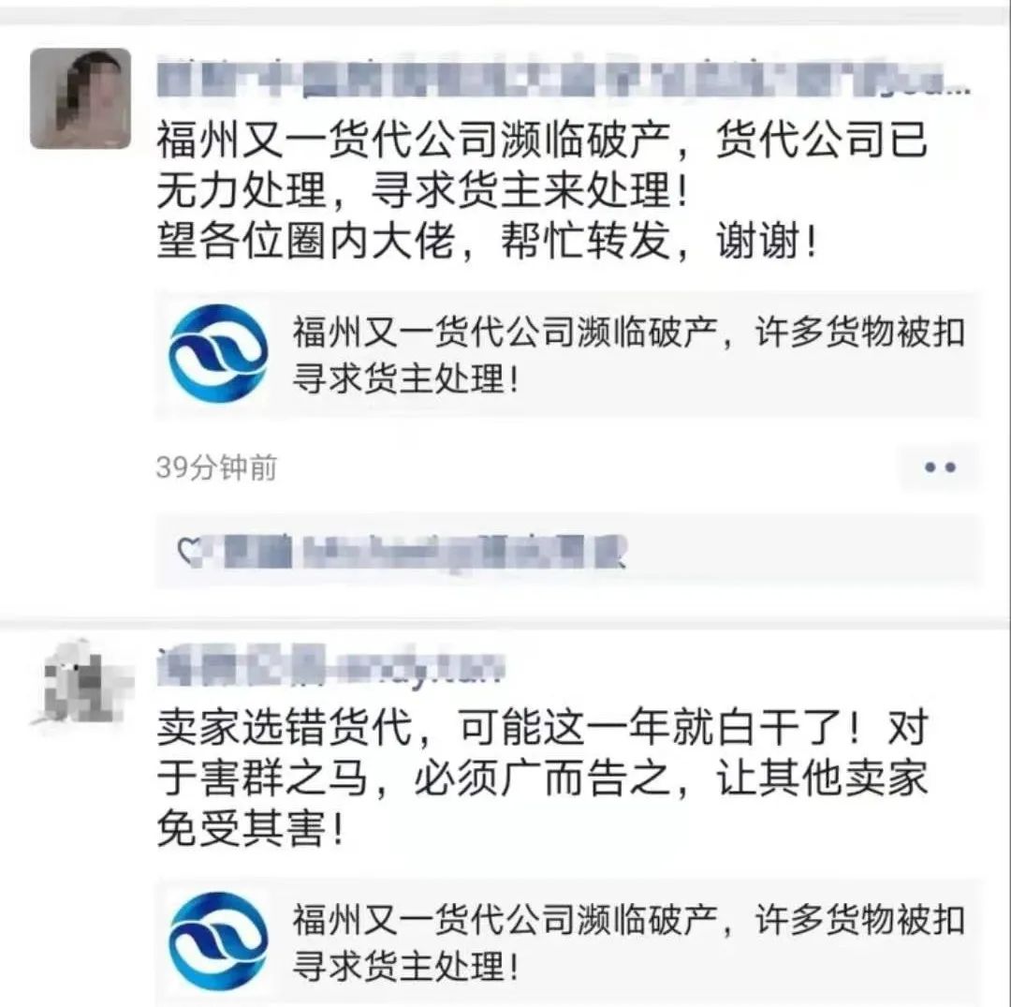The image size is (1011, 1007).
Task: Tap blue swirl logo in second link card
Action: 218,941
